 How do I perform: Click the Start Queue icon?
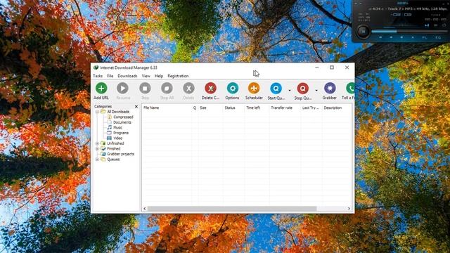point(276,89)
